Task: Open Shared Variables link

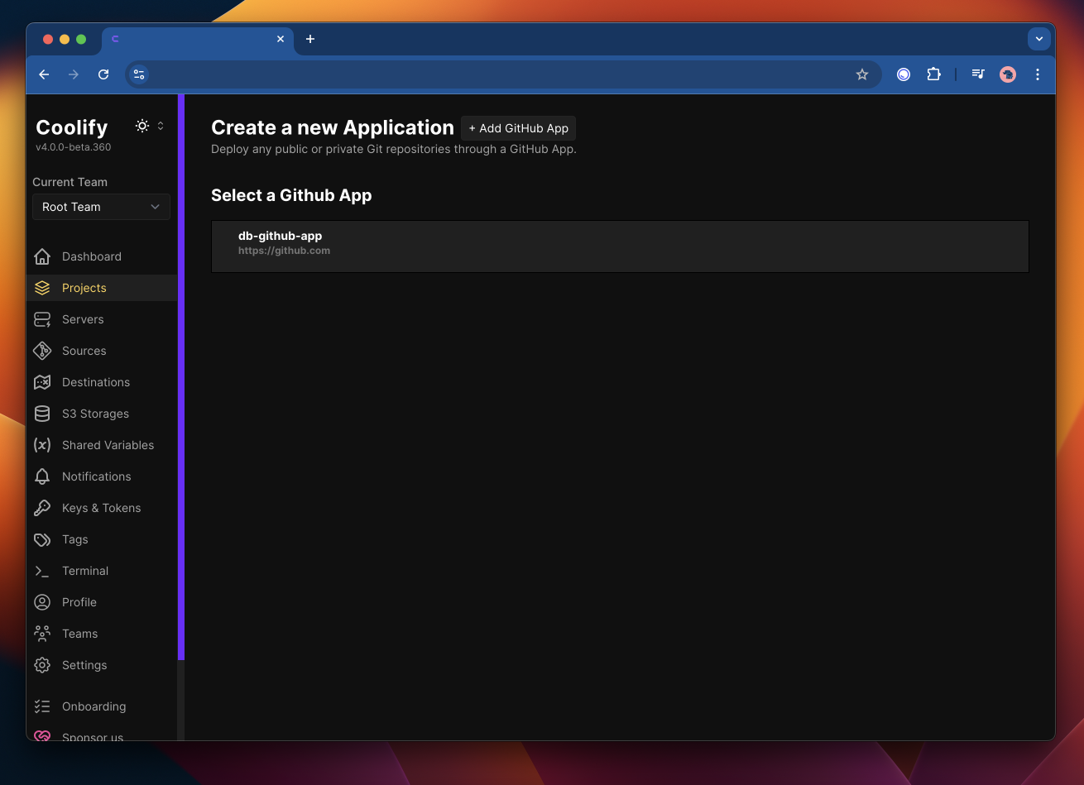Action: tap(101, 445)
